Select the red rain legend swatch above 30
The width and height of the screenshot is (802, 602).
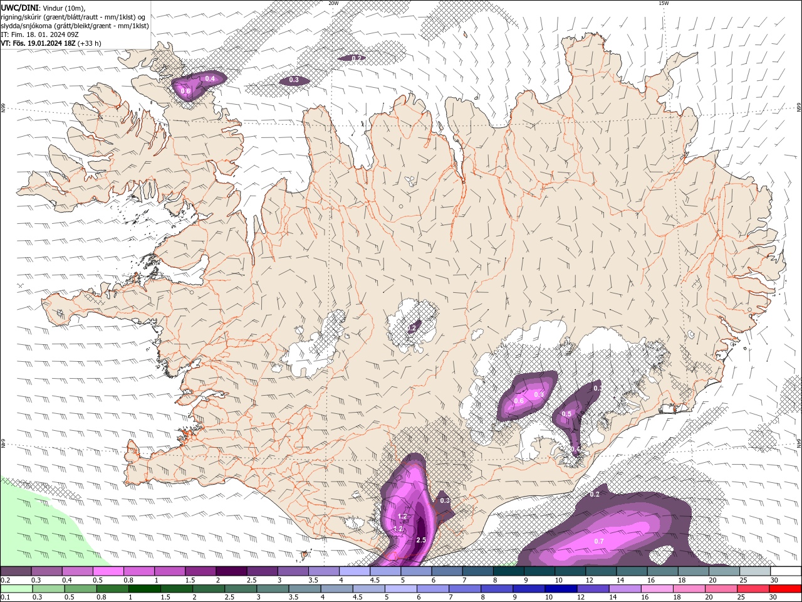pos(784,589)
